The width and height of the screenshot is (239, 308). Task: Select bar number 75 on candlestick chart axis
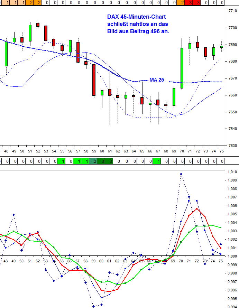point(222,151)
